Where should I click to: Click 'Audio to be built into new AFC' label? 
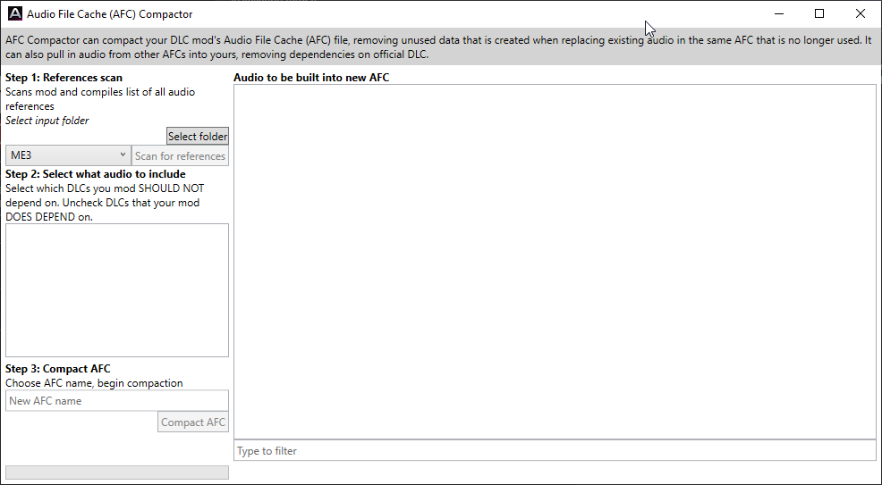coord(311,78)
